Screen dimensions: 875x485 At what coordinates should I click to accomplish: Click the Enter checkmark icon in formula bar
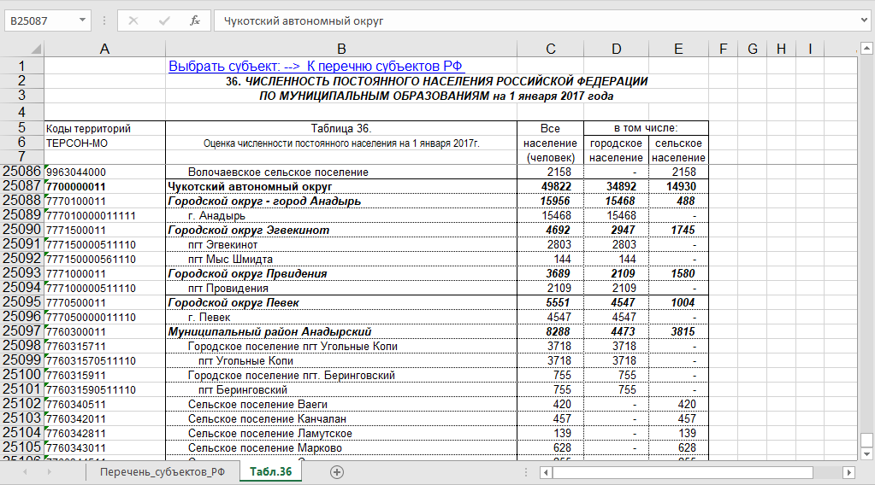pos(164,20)
